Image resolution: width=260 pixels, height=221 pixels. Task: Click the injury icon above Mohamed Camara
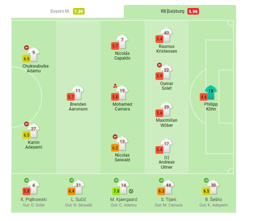coord(115,86)
